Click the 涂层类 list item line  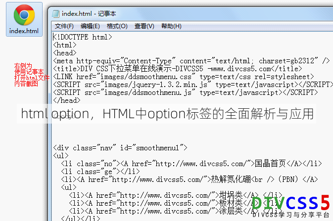tap(176, 211)
